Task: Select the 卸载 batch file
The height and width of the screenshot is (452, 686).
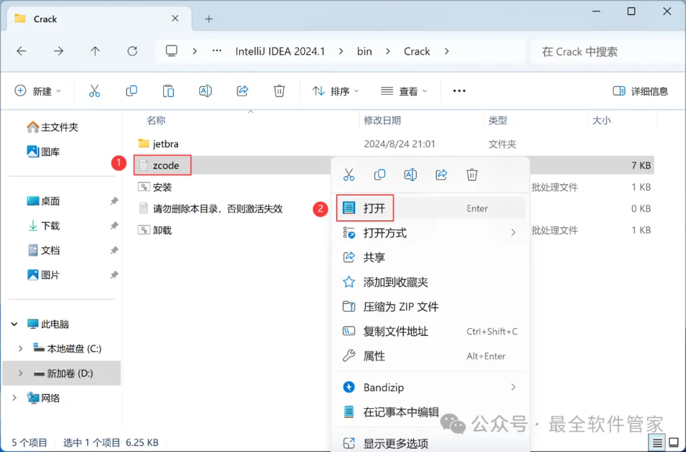Action: coord(155,230)
